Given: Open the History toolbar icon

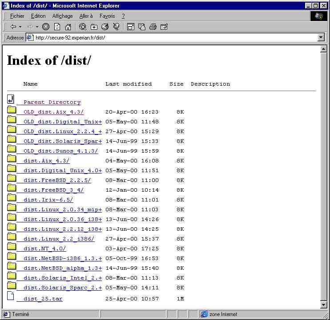Looking at the screenshot, I should pyautogui.click(x=105, y=27).
